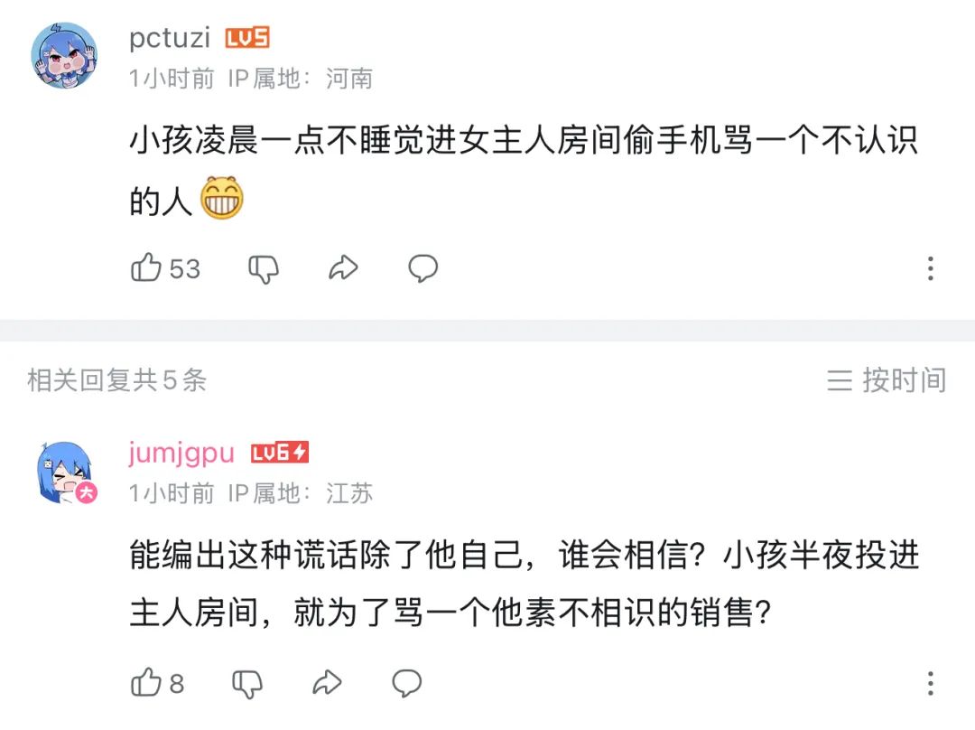Share jumjgpu's reply via arrow icon
975x730 pixels.
point(327,683)
